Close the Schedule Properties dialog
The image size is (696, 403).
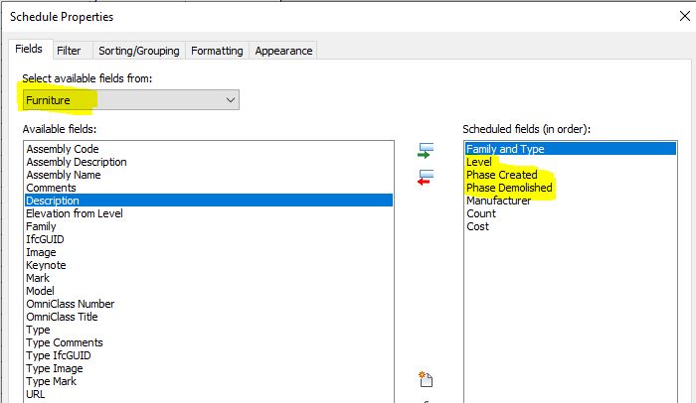(685, 17)
